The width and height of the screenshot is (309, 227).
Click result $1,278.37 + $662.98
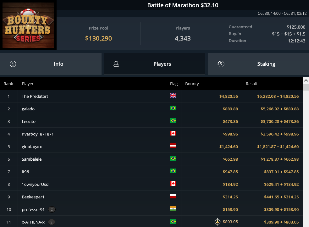pos(280,159)
